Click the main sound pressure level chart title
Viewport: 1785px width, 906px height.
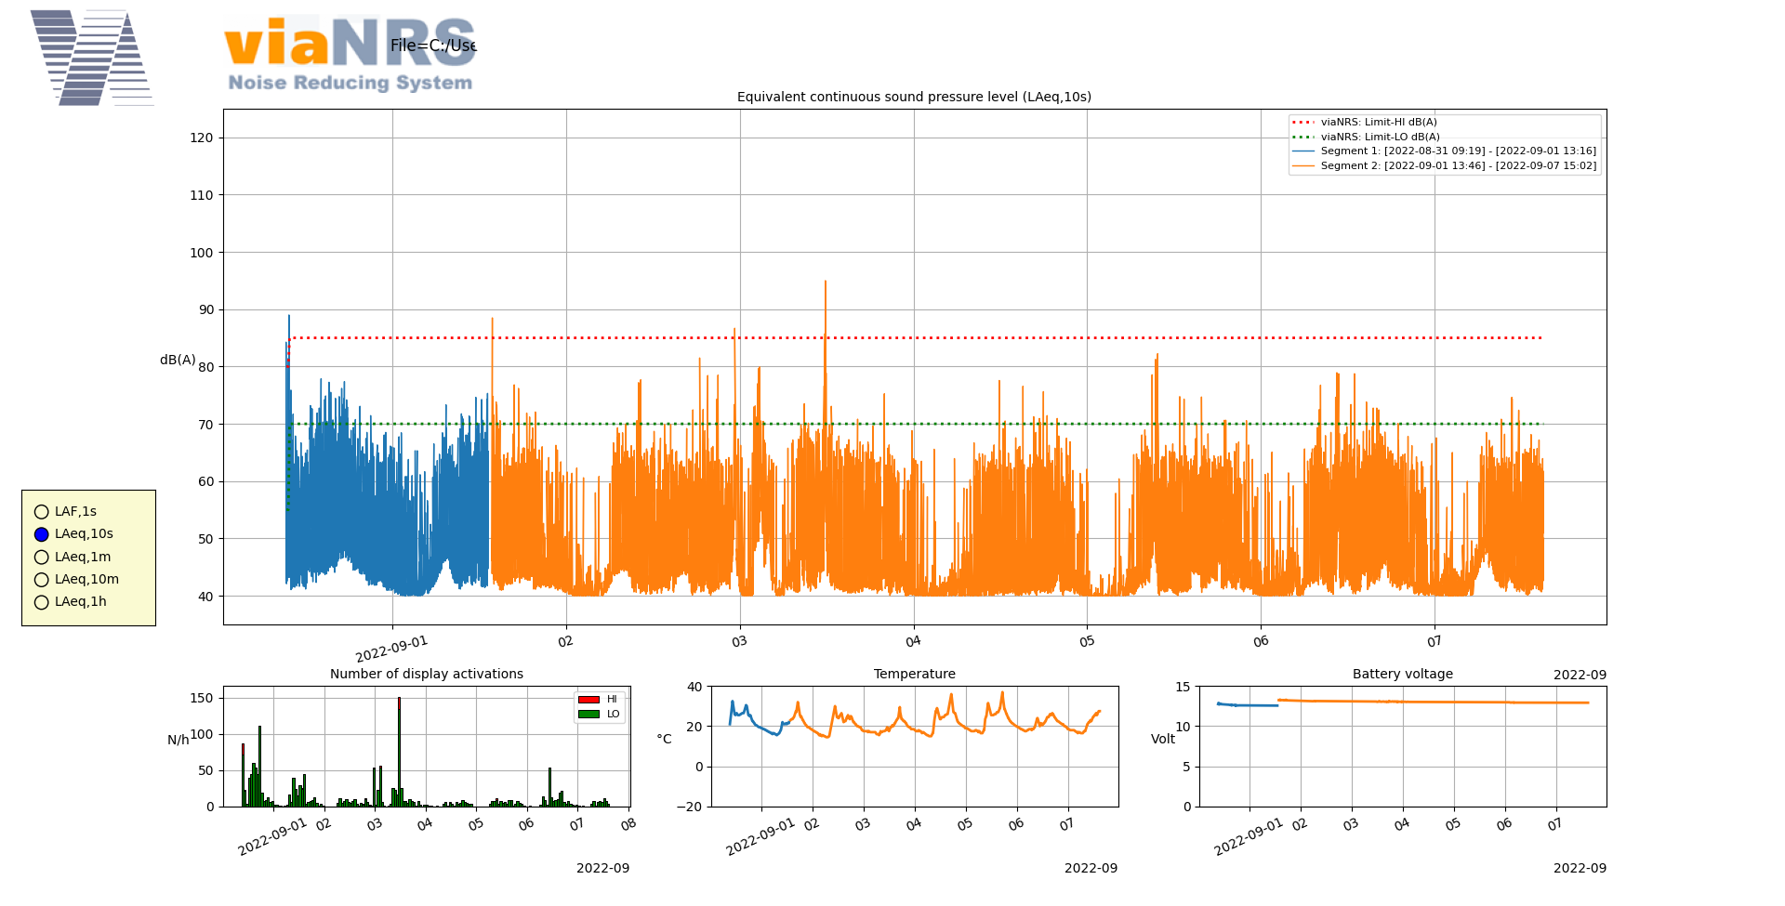point(914,98)
